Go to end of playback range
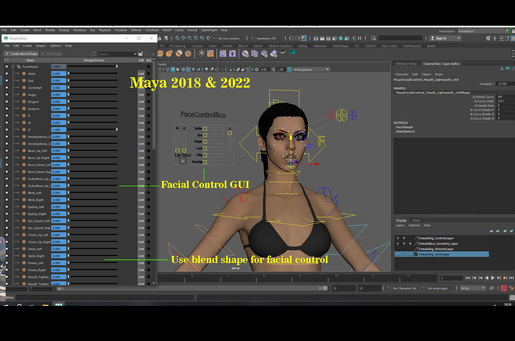 511,278
